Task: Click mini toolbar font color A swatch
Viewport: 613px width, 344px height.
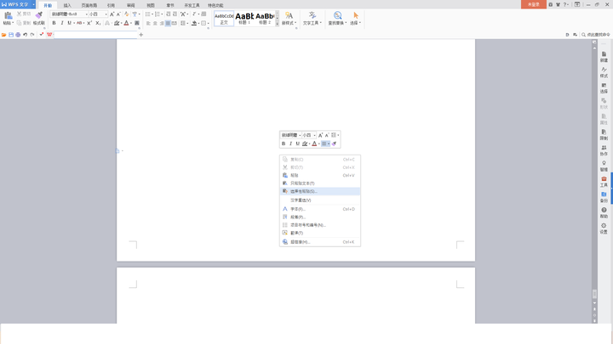Action: point(314,144)
